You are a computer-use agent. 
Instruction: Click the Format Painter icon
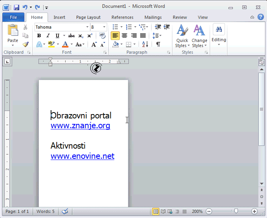[26, 44]
